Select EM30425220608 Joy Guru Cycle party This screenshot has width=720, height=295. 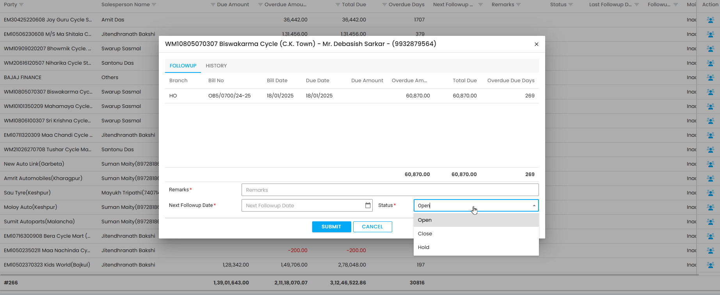coord(48,20)
